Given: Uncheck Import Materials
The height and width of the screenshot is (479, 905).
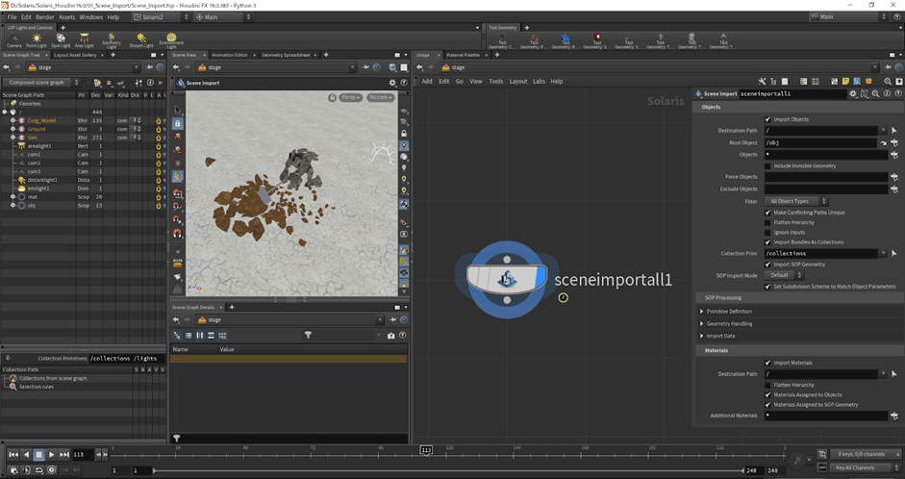Looking at the screenshot, I should coord(767,363).
